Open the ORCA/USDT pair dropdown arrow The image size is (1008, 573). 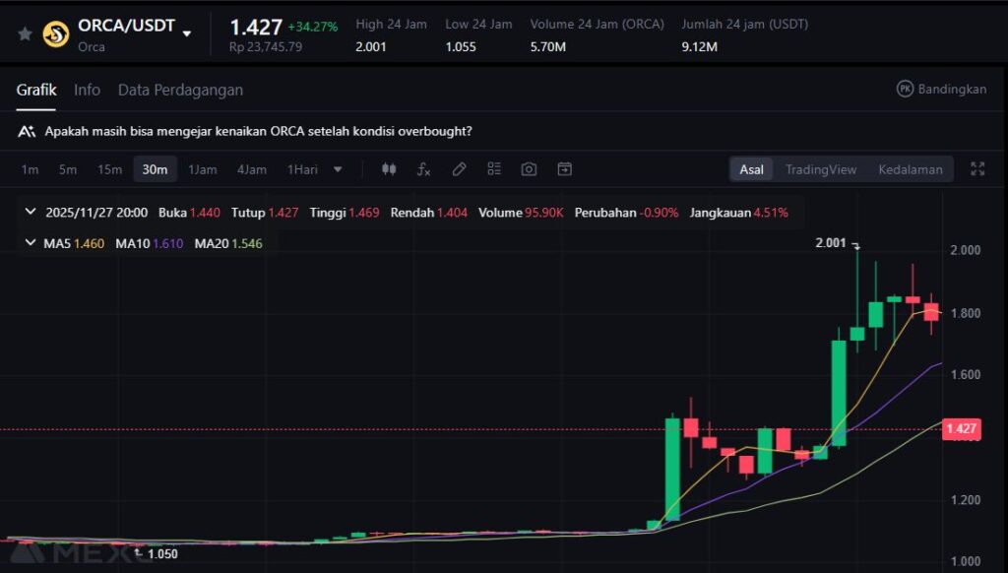pyautogui.click(x=187, y=33)
